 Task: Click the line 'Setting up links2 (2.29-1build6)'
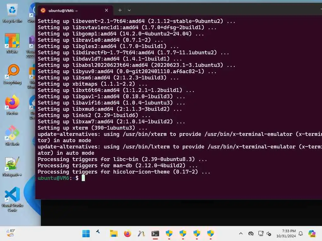pyautogui.click(x=94, y=115)
